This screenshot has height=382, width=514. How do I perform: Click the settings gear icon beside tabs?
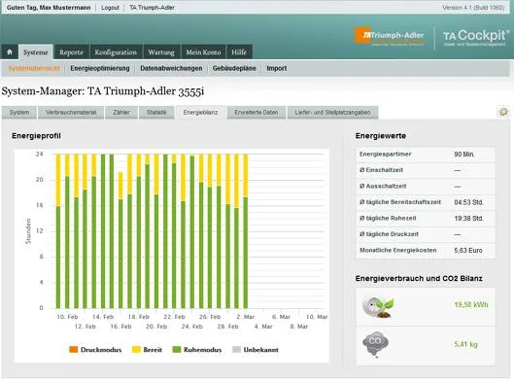click(x=503, y=112)
